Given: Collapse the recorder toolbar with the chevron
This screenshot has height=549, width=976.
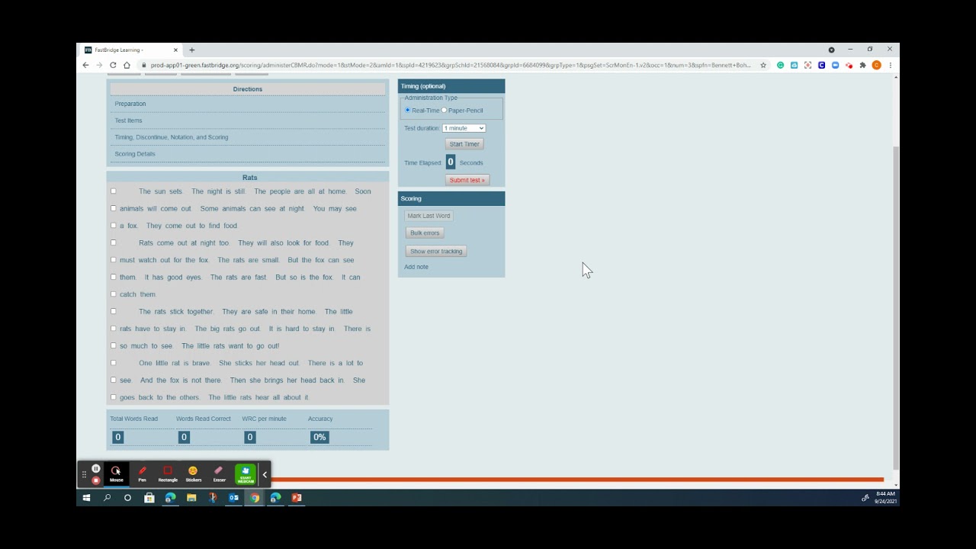Looking at the screenshot, I should [x=265, y=474].
